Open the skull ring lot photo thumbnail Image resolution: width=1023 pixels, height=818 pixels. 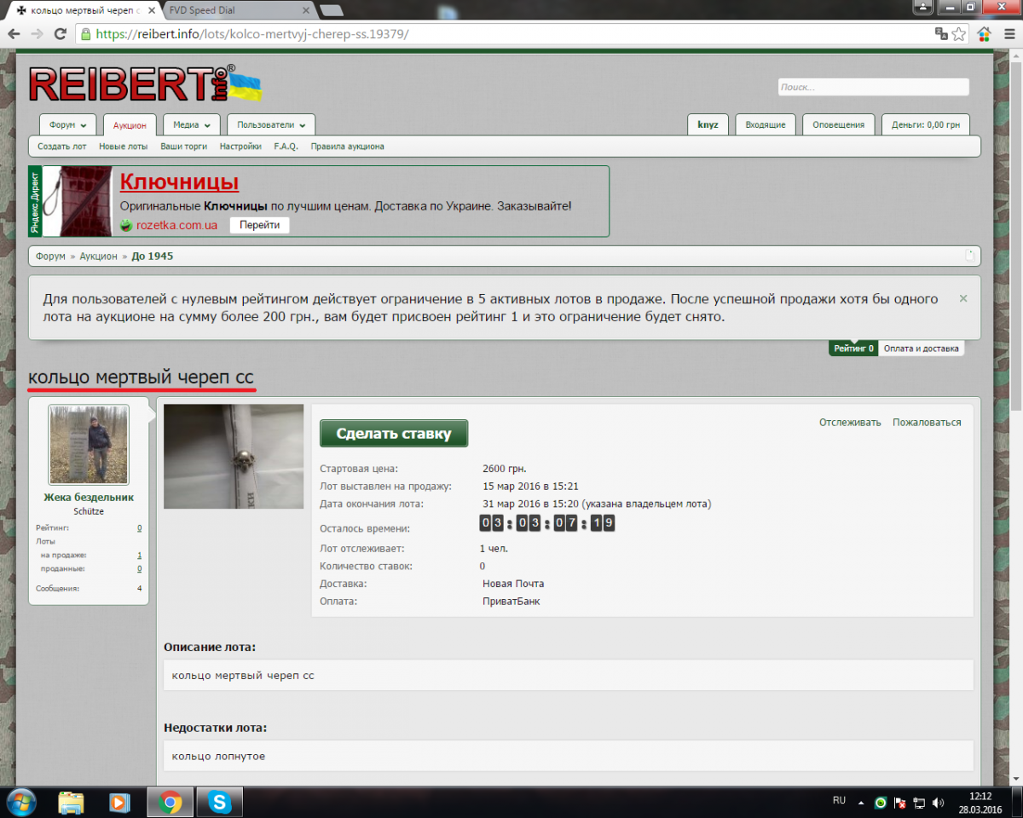234,457
